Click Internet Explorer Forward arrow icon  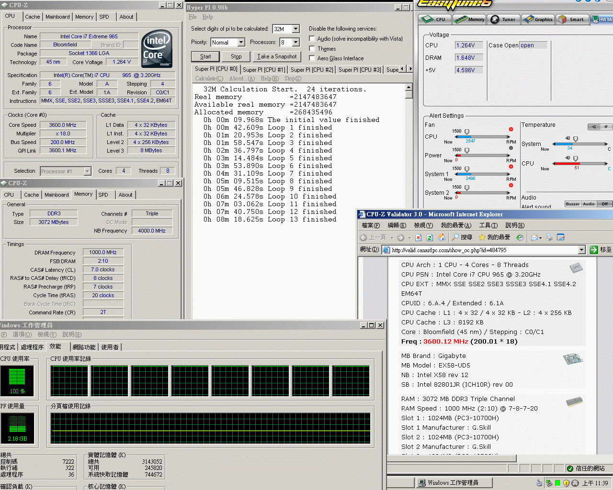point(401,237)
